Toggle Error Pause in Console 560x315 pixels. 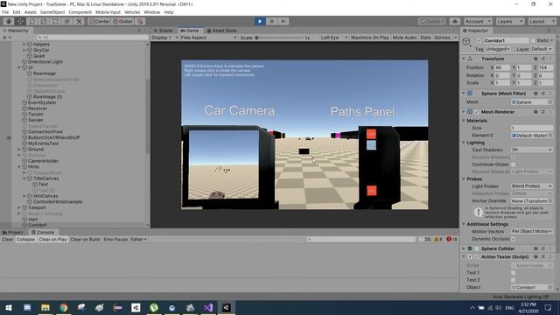click(x=115, y=240)
